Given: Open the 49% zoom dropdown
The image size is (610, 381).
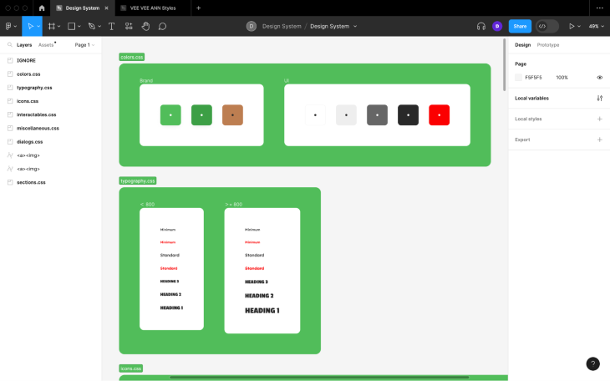Looking at the screenshot, I should click(x=596, y=26).
